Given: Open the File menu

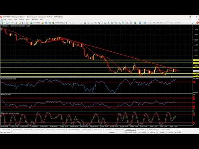Looking at the screenshot, I should pyautogui.click(x=5, y=19).
